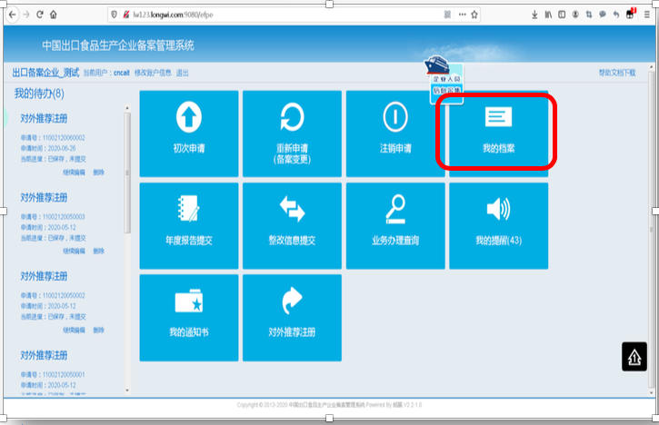
Task: Open 我的通知书 folder tile
Action: coord(188,317)
